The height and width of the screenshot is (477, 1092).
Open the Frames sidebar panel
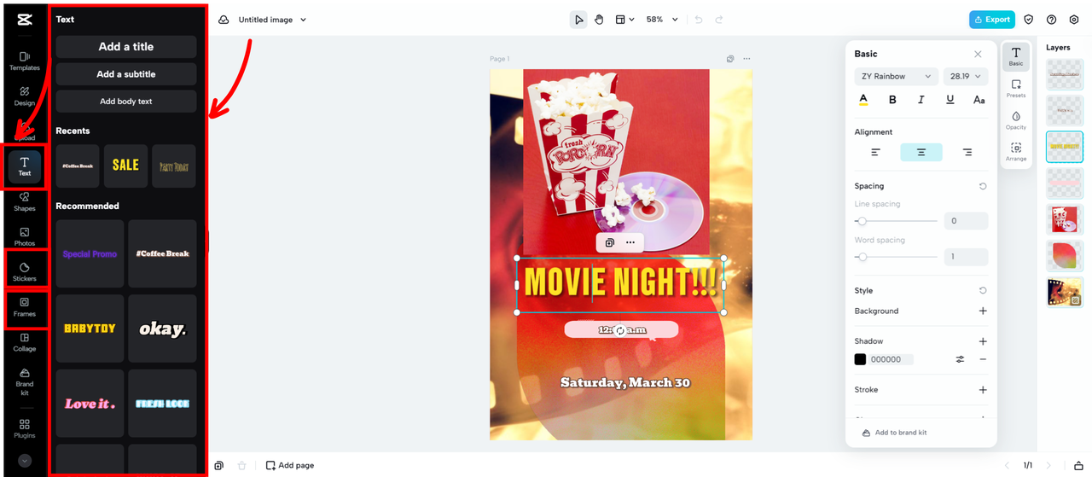(24, 307)
